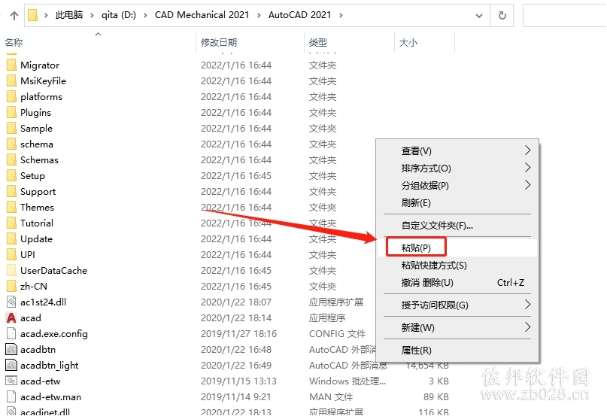Click the UPI folder icon
The height and width of the screenshot is (416, 607).
pos(11,255)
